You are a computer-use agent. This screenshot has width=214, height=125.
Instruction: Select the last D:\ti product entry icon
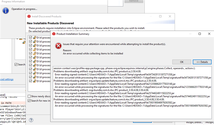[35, 81]
